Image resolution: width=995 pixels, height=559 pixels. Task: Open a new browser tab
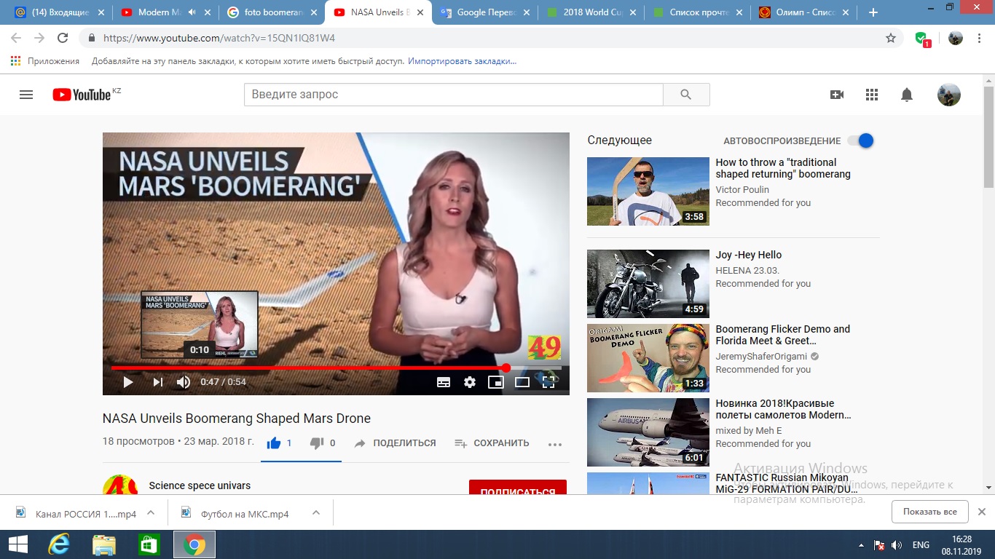tap(873, 12)
